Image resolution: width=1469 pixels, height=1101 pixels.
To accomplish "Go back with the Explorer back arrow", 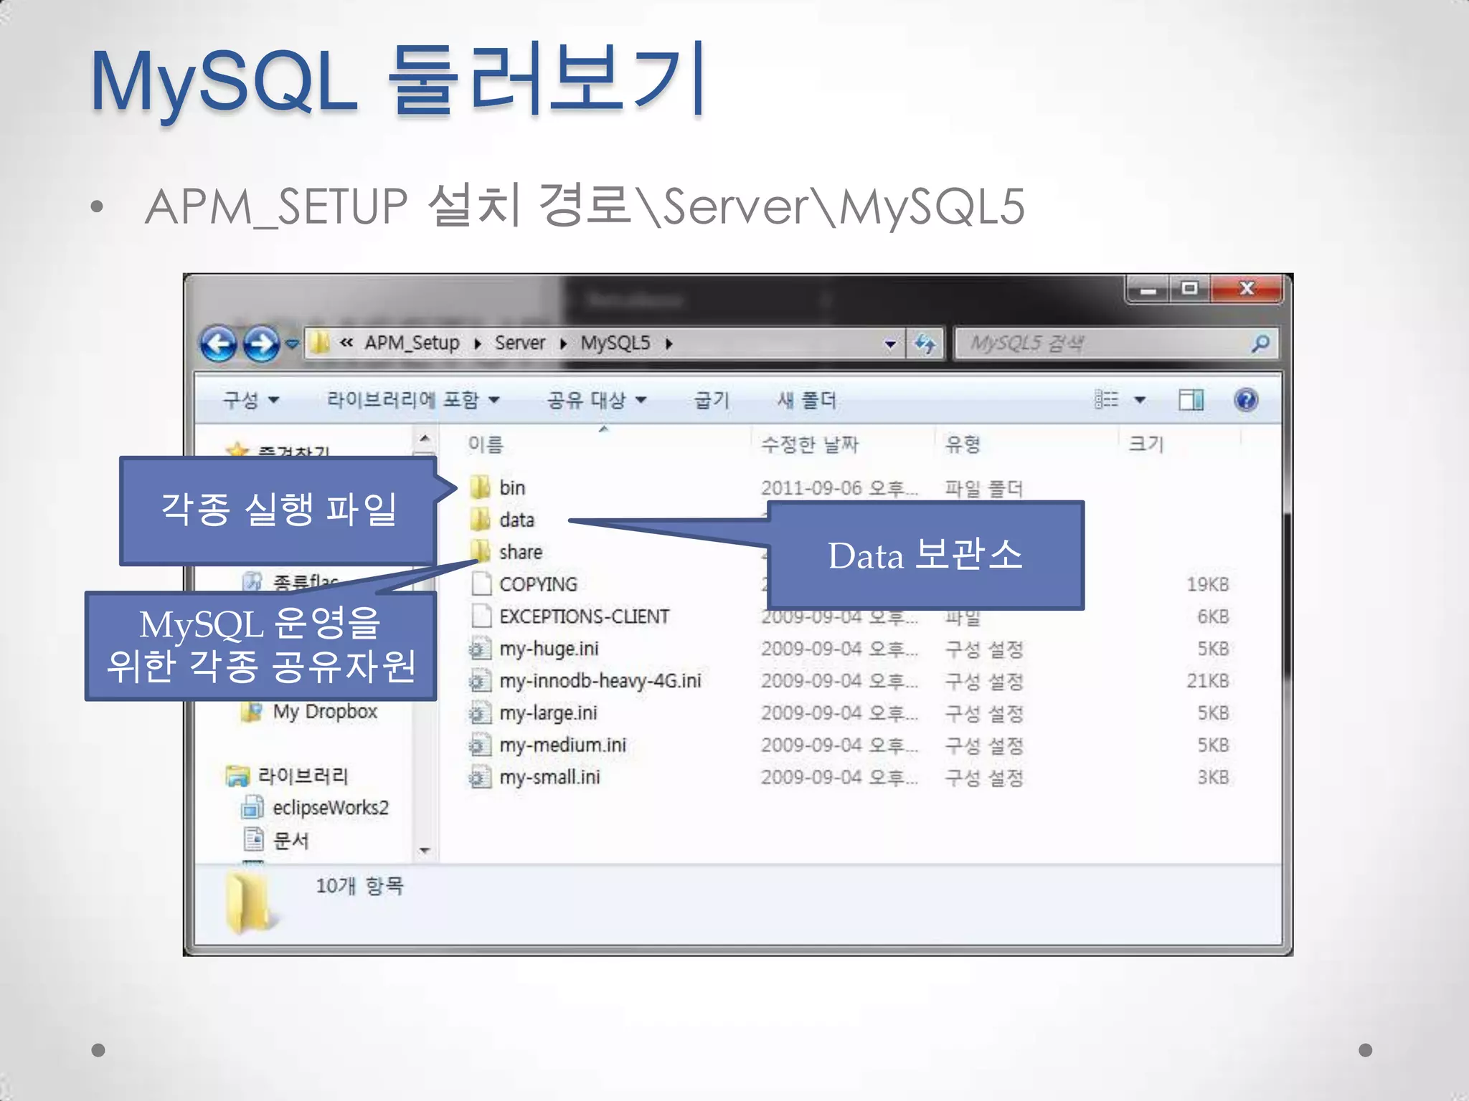I will pos(218,344).
